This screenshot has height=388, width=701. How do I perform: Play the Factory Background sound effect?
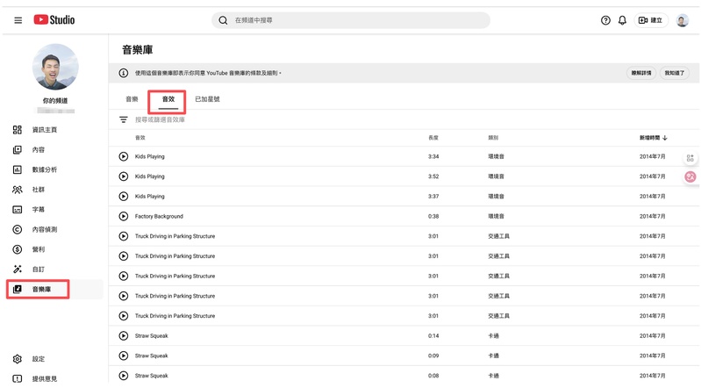(124, 216)
